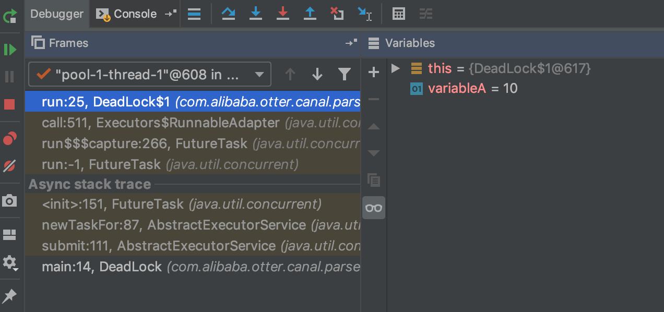Image resolution: width=664 pixels, height=312 pixels.
Task: Click the Step Over icon
Action: pos(228,14)
